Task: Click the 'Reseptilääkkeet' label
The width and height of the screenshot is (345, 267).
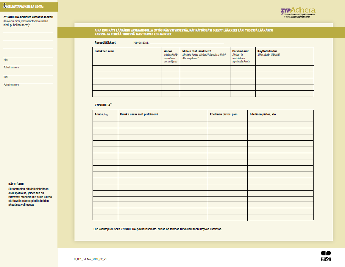Action: point(105,43)
